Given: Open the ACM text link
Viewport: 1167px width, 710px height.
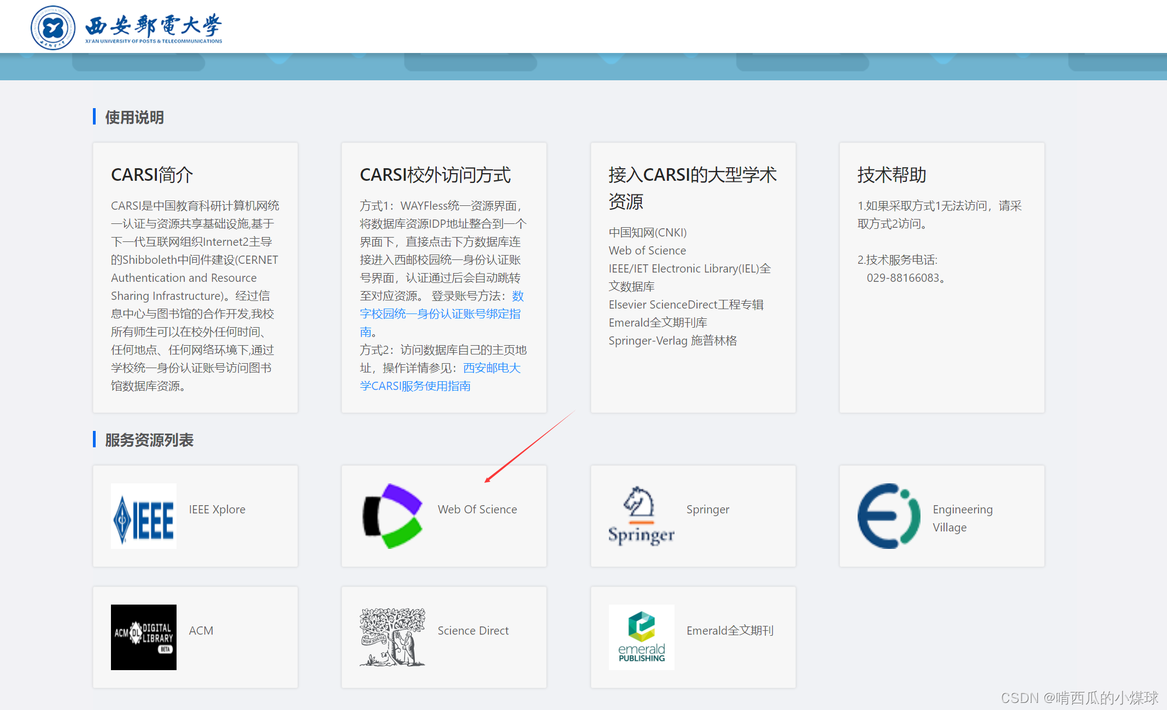Looking at the screenshot, I should point(201,631).
